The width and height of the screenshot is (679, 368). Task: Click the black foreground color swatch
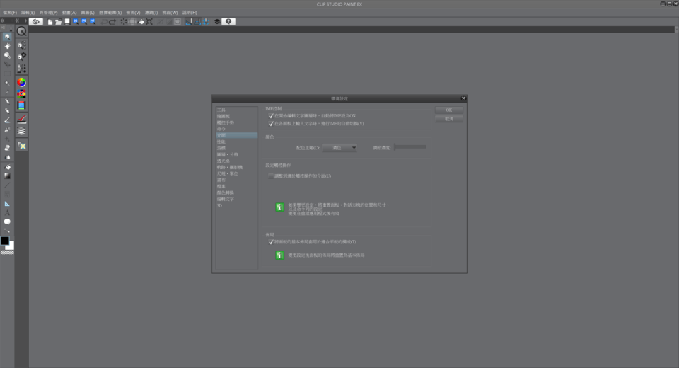click(x=5, y=241)
